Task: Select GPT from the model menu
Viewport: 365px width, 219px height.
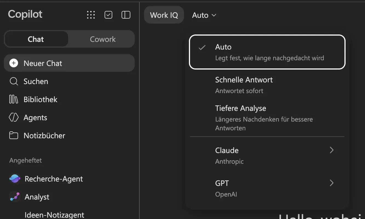Action: pyautogui.click(x=267, y=189)
